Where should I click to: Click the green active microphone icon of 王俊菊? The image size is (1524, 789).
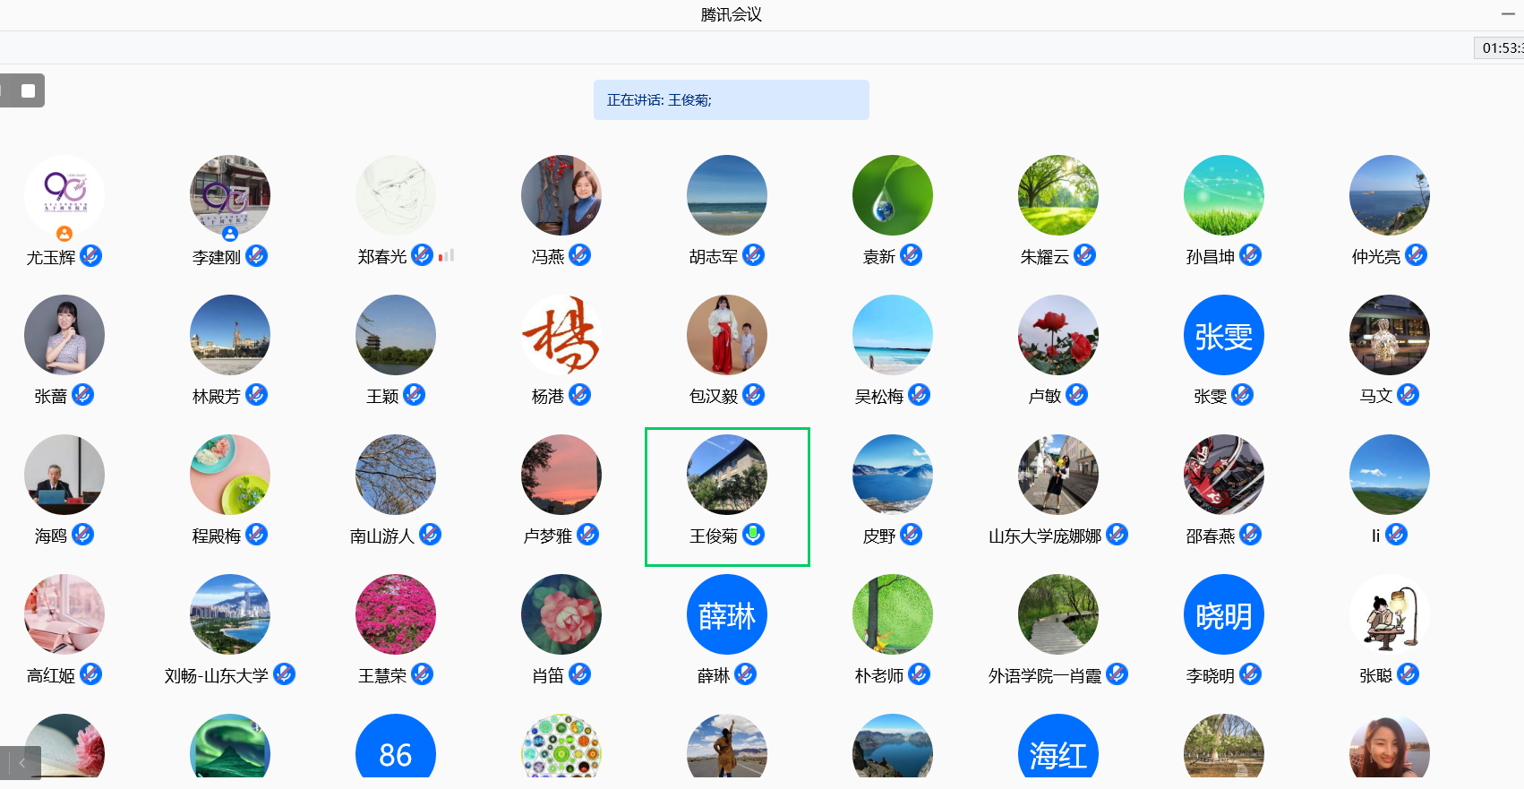coord(754,535)
